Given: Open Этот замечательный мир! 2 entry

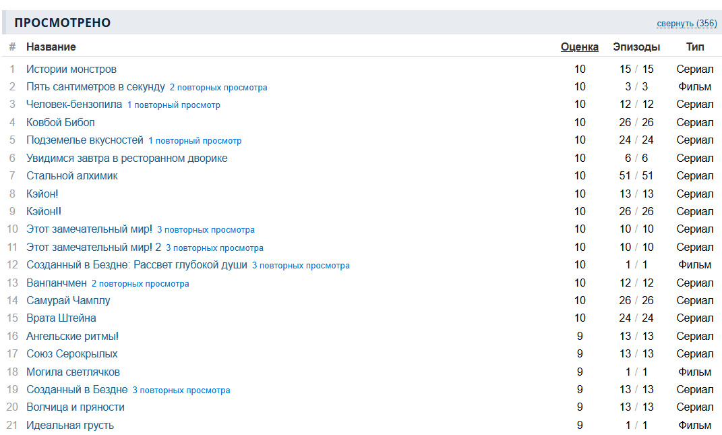Looking at the screenshot, I should tap(94, 248).
